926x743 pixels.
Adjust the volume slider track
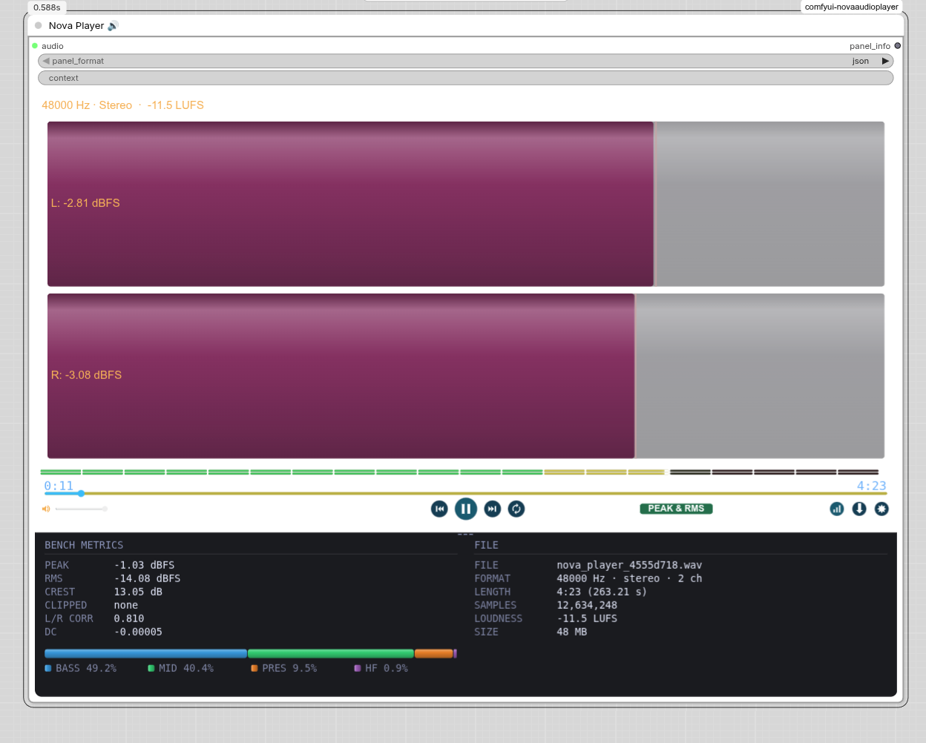pos(81,509)
